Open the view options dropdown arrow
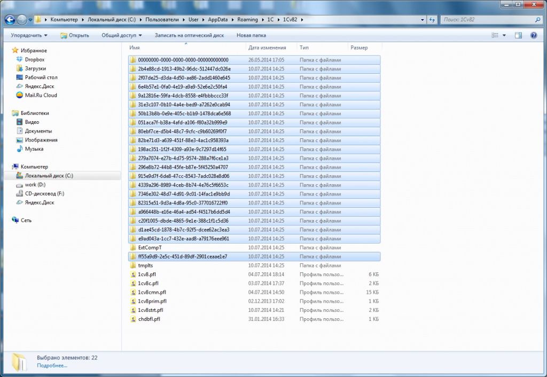The image size is (547, 377). (504, 35)
